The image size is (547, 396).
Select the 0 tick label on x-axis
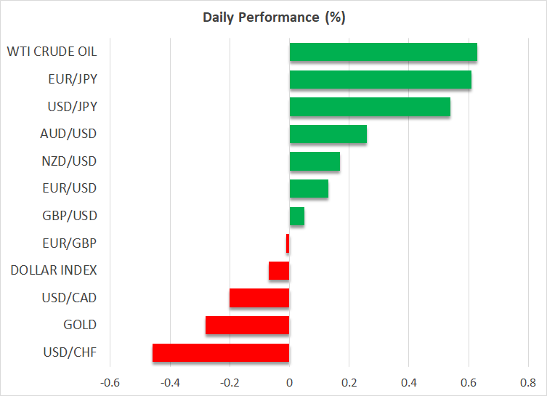click(x=289, y=381)
